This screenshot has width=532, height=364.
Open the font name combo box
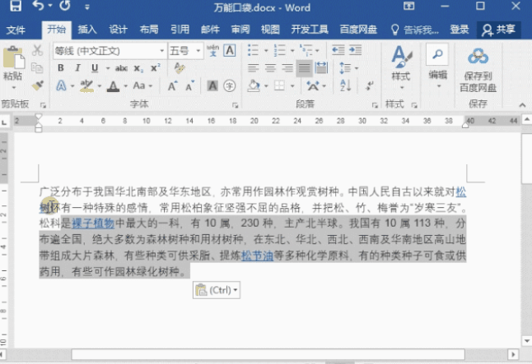click(x=110, y=51)
